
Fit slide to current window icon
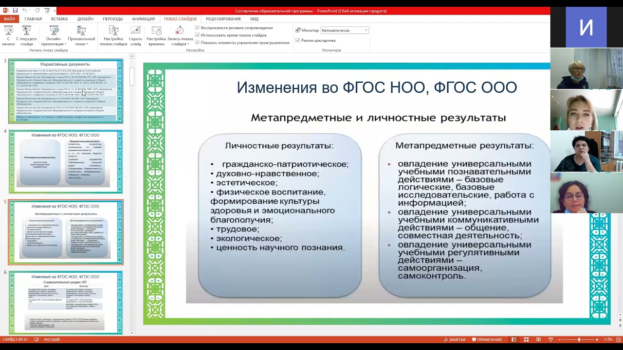pos(619,339)
